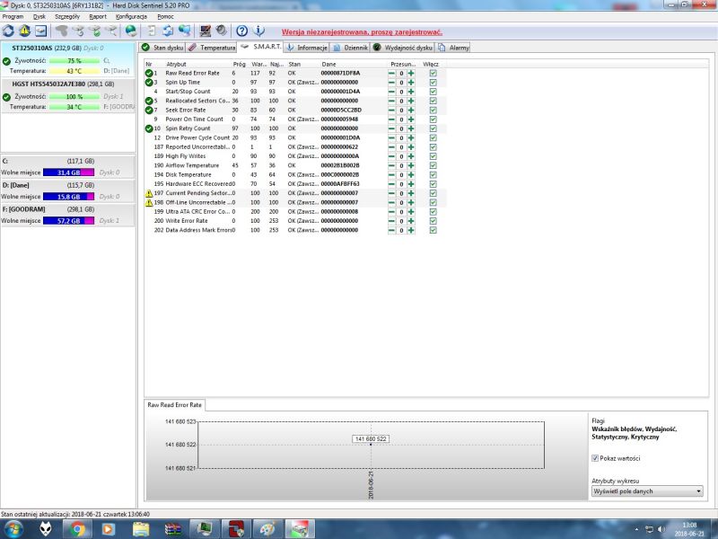Uncheck the 'Pokaż wartości' checkbox
The image size is (718, 539).
[595, 458]
